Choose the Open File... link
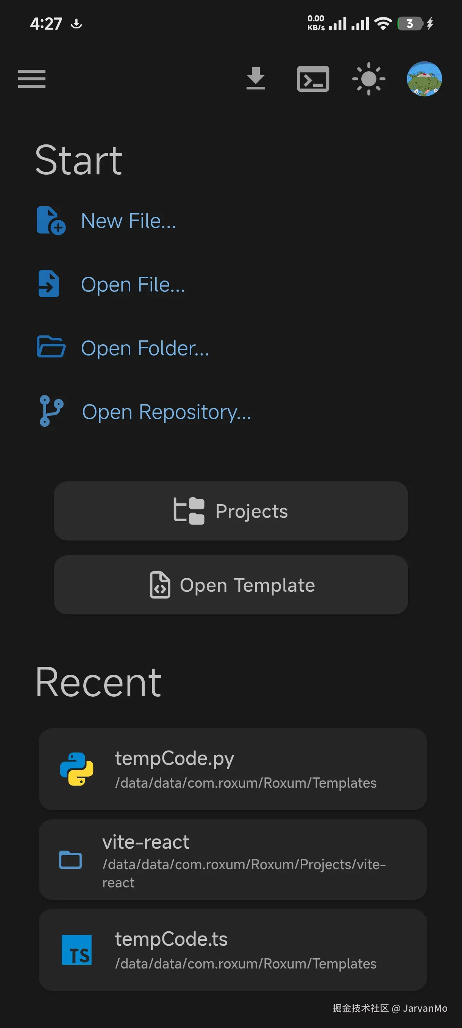The width and height of the screenshot is (462, 1028). [x=133, y=285]
